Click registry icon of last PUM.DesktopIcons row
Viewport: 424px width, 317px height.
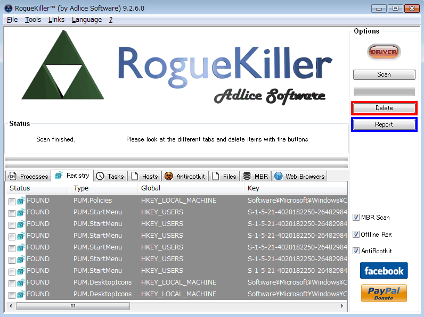pyautogui.click(x=21, y=294)
